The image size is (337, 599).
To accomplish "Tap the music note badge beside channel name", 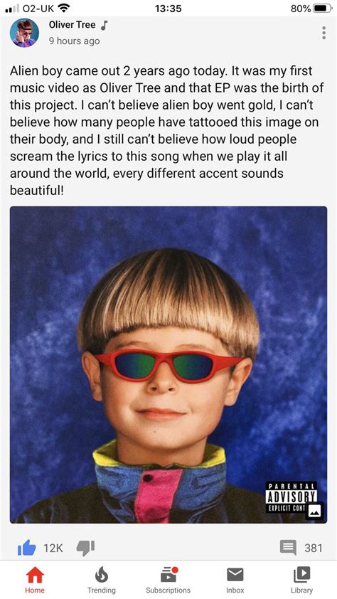I will pyautogui.click(x=105, y=25).
